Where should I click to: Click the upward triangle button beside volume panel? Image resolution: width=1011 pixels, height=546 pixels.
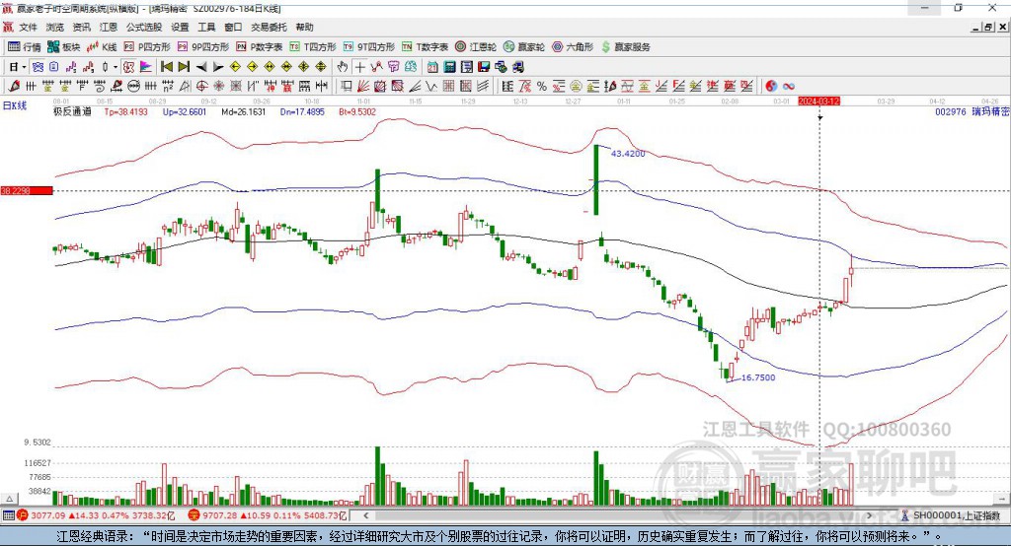tap(10, 499)
